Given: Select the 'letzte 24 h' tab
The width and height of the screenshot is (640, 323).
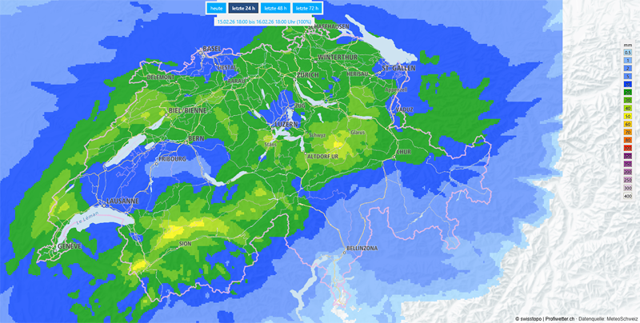Looking at the screenshot, I should (x=243, y=8).
